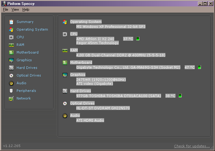Screen dimensions: 215x151
Task: Click the Gigabyte GA-MA69G-S3H motherboard text
Action: tap(128, 67)
